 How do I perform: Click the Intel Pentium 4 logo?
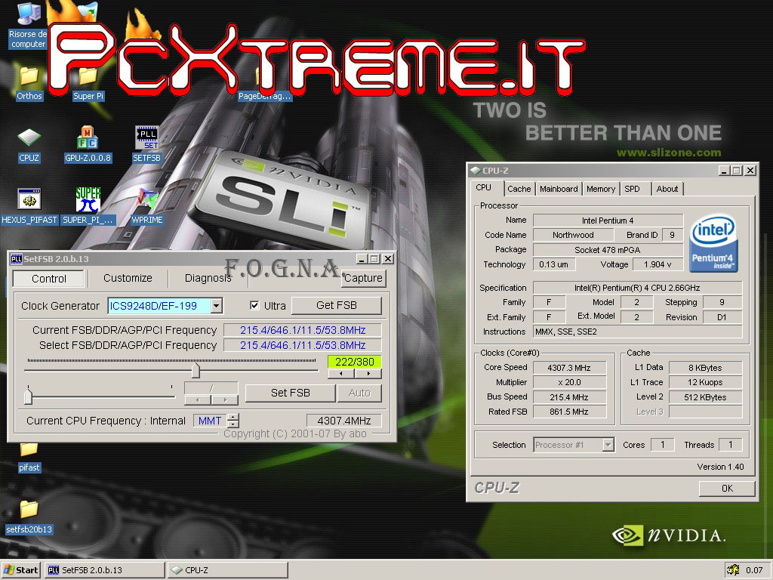click(x=713, y=242)
